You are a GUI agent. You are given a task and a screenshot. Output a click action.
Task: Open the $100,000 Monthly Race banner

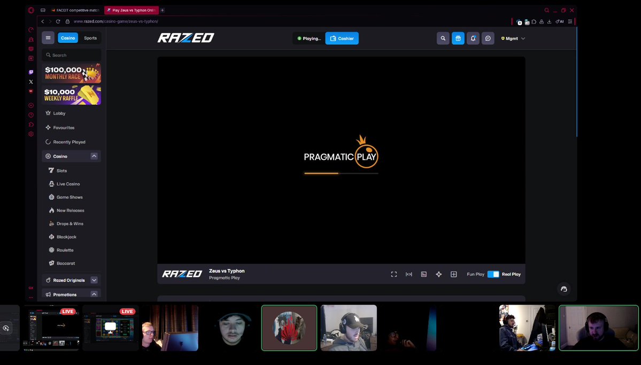point(72,74)
